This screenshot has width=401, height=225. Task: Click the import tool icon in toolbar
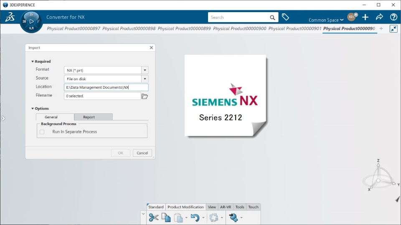233,217
